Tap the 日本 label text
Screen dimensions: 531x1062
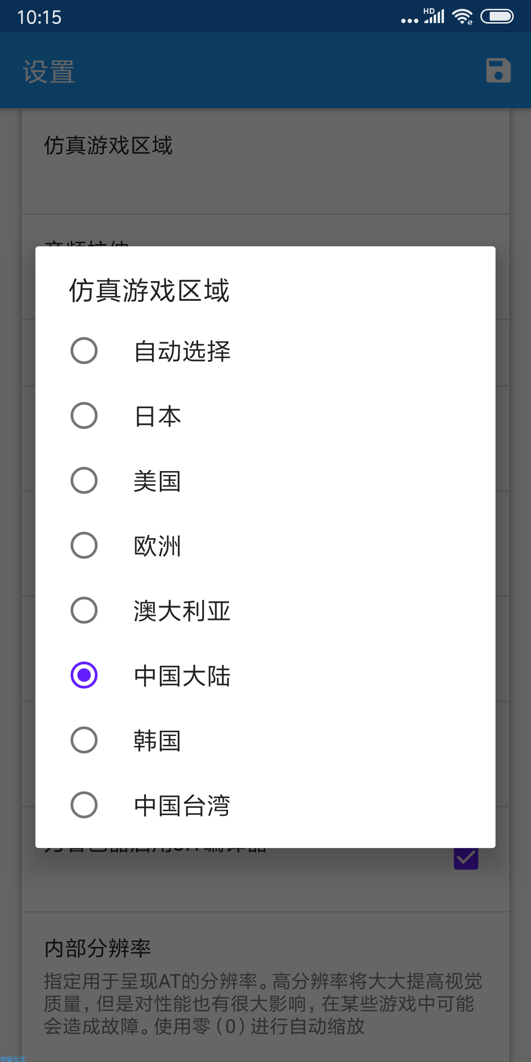coord(158,416)
